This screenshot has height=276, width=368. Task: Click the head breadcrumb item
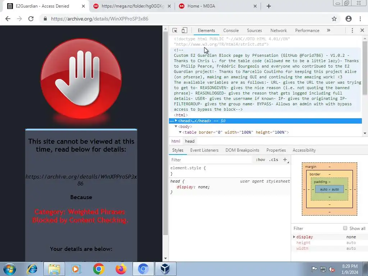190,141
